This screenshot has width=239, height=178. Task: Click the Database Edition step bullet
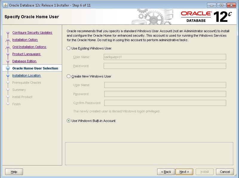pos(8,61)
